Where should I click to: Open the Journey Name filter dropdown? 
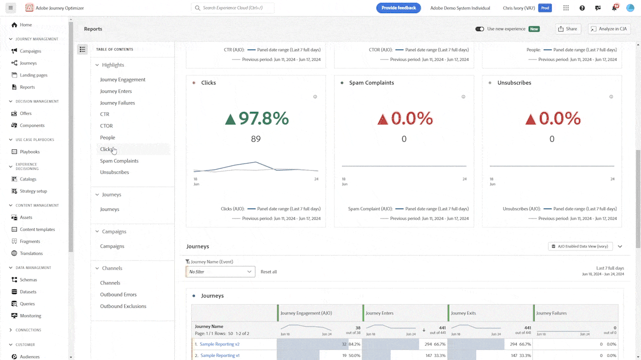[x=220, y=271]
